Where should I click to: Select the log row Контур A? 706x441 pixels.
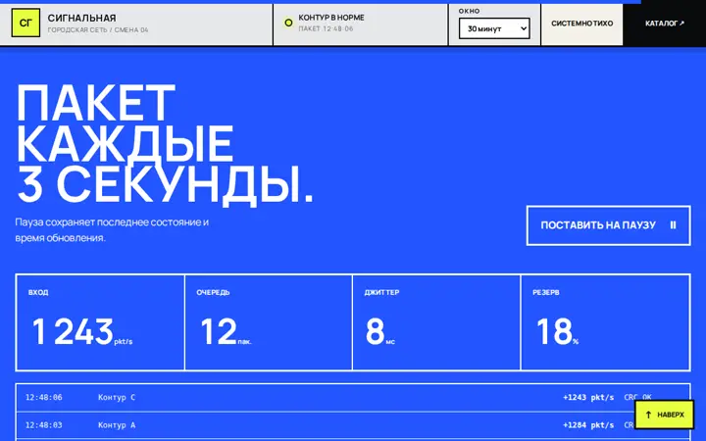(x=353, y=425)
